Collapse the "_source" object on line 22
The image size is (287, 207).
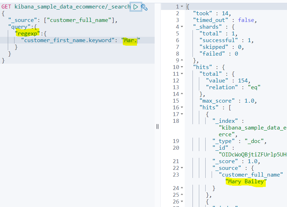click(182, 168)
